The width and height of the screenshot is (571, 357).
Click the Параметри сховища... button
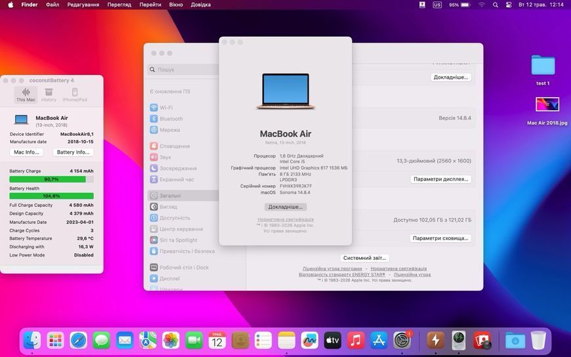(440, 238)
